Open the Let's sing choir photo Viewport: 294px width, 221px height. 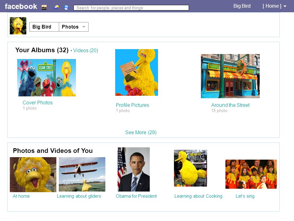click(x=251, y=174)
